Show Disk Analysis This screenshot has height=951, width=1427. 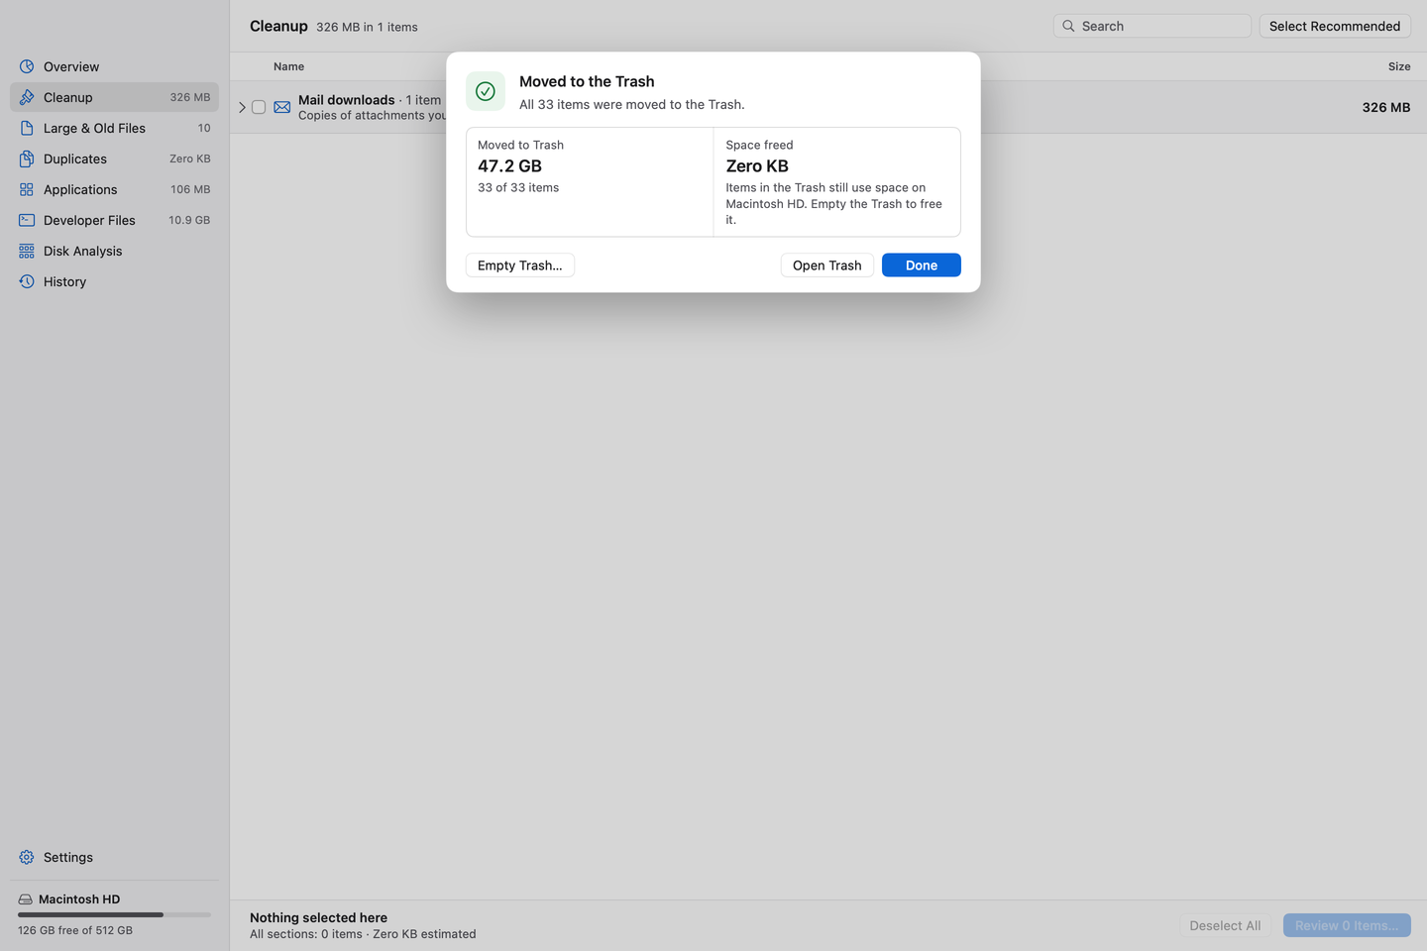coord(114,251)
